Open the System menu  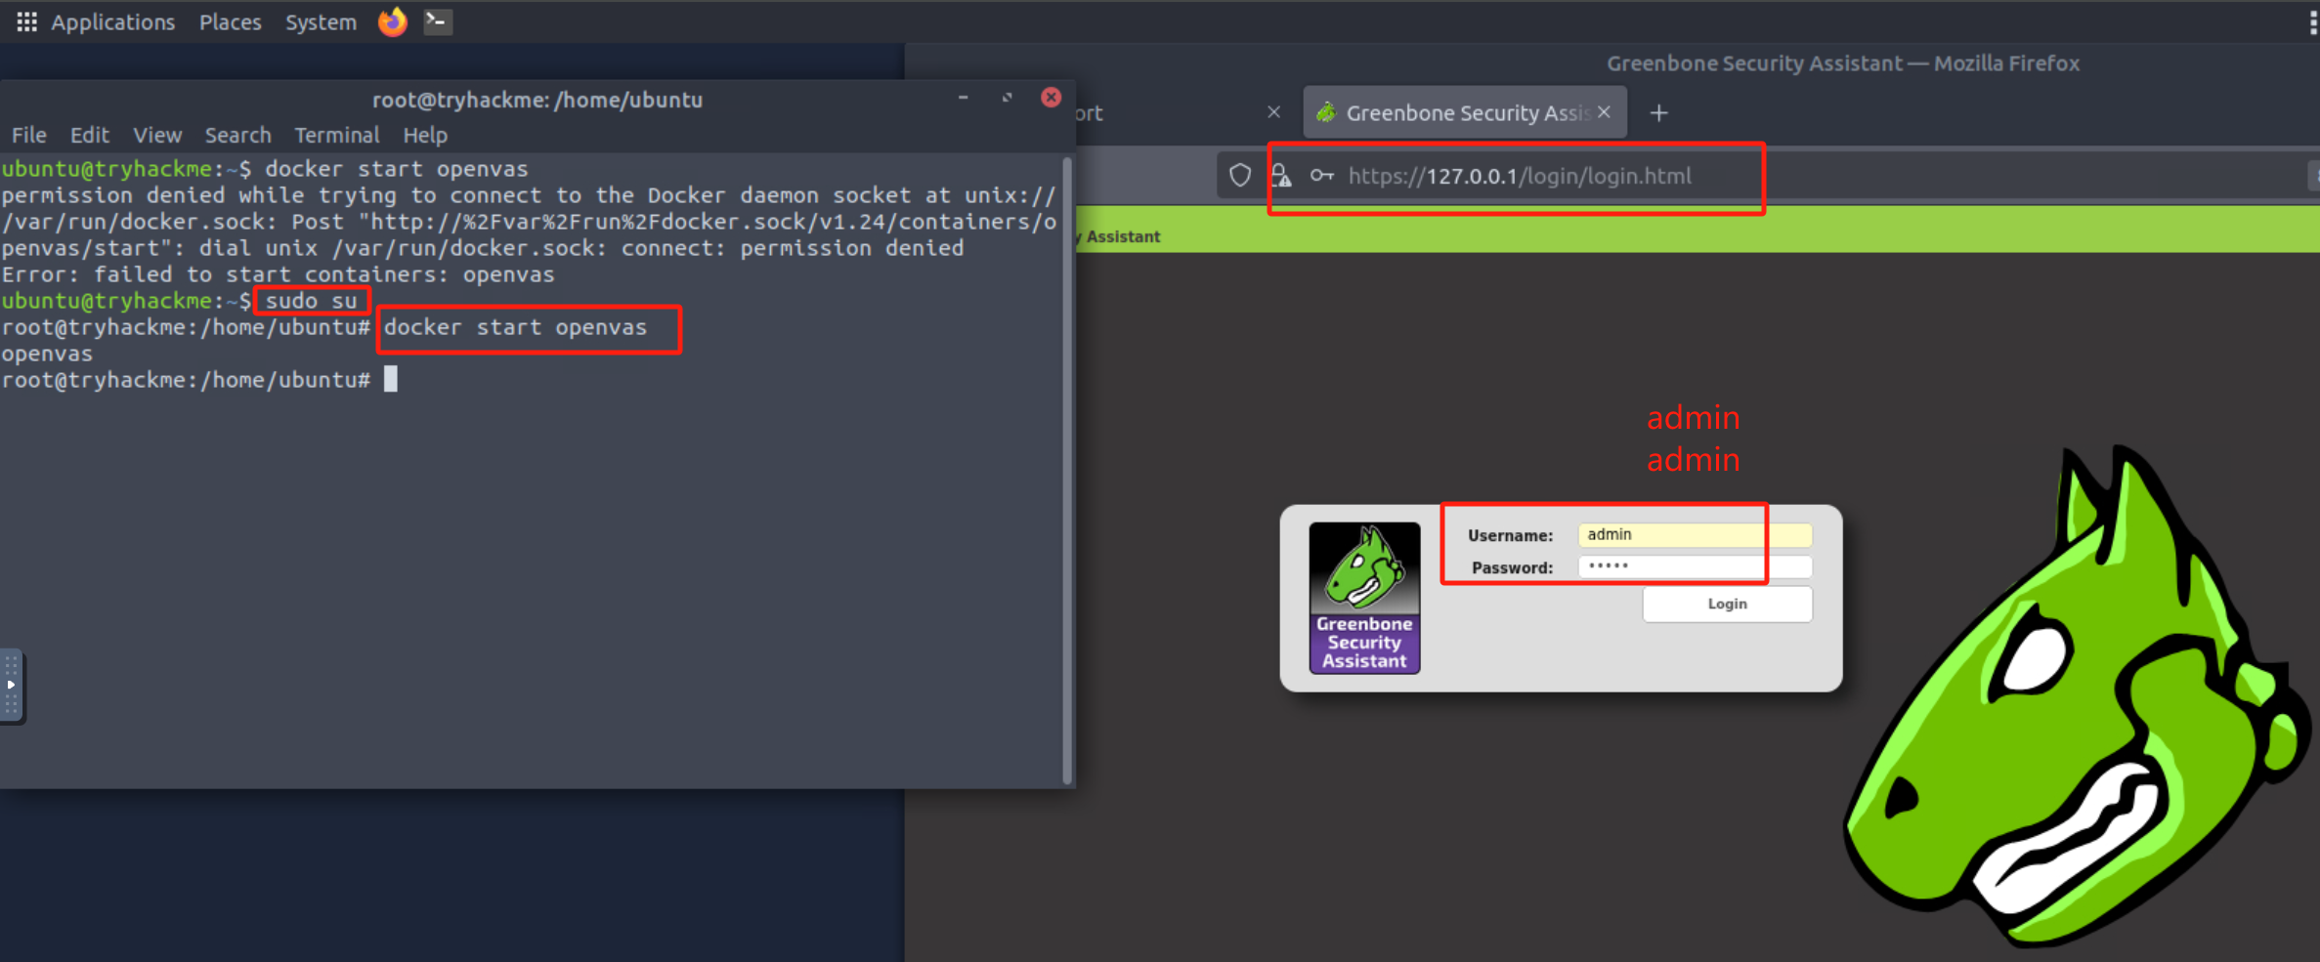tap(321, 21)
